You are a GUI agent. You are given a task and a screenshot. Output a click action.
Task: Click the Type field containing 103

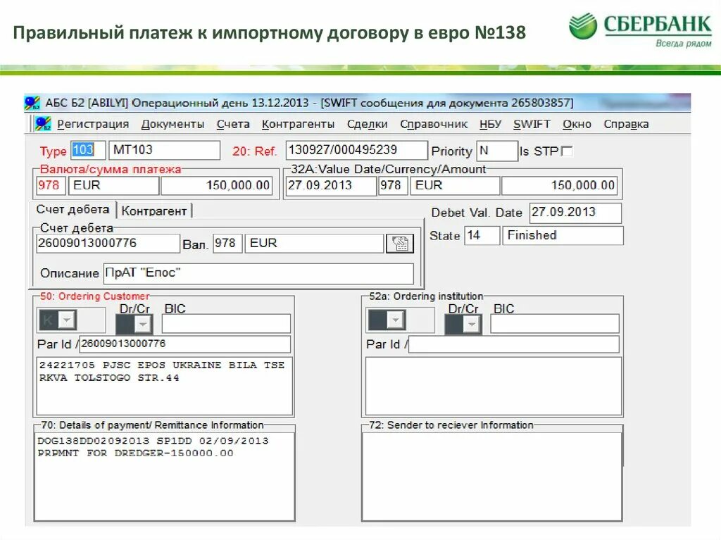88,151
